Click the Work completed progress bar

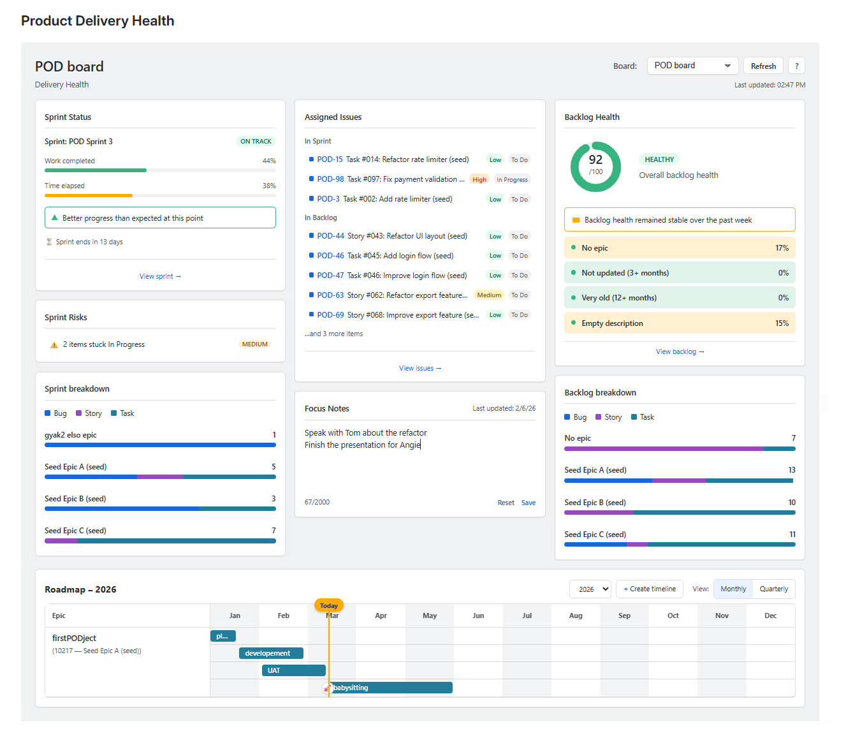160,170
